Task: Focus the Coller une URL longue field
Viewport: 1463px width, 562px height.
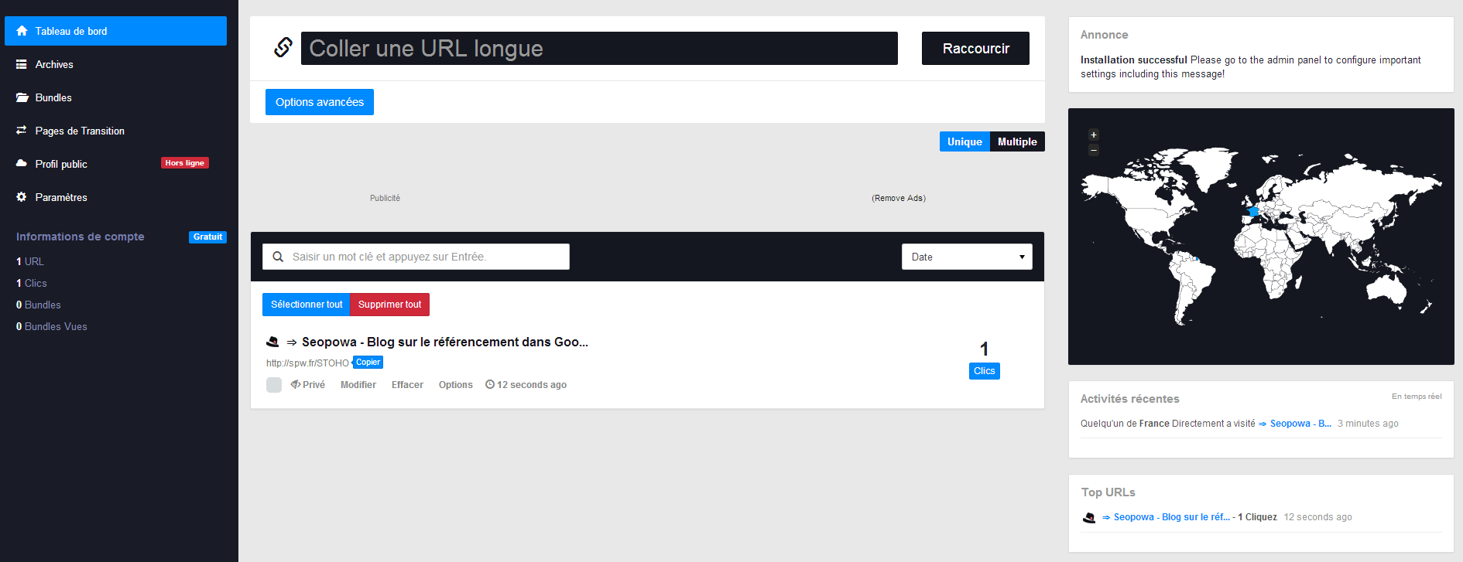Action: point(599,49)
